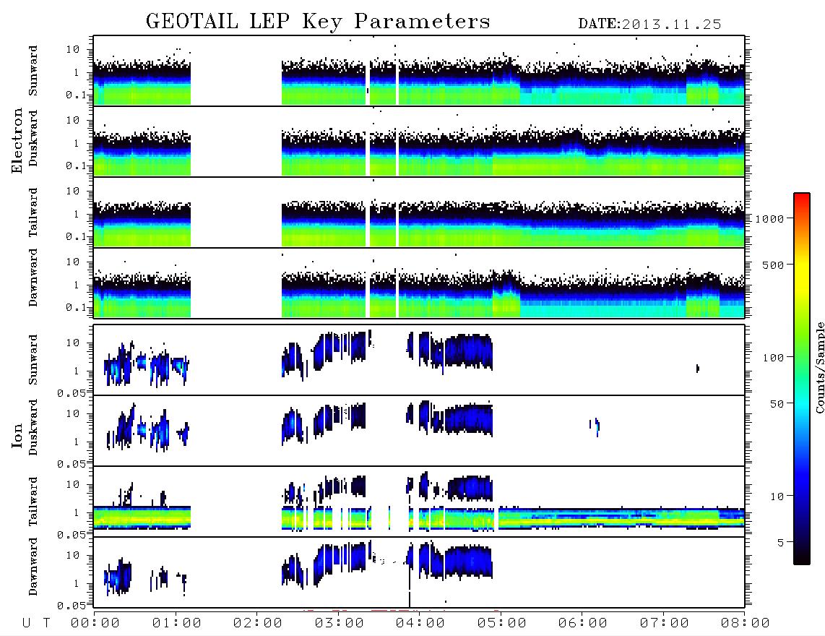Select the Electron "Duskward" axis label

point(33,139)
